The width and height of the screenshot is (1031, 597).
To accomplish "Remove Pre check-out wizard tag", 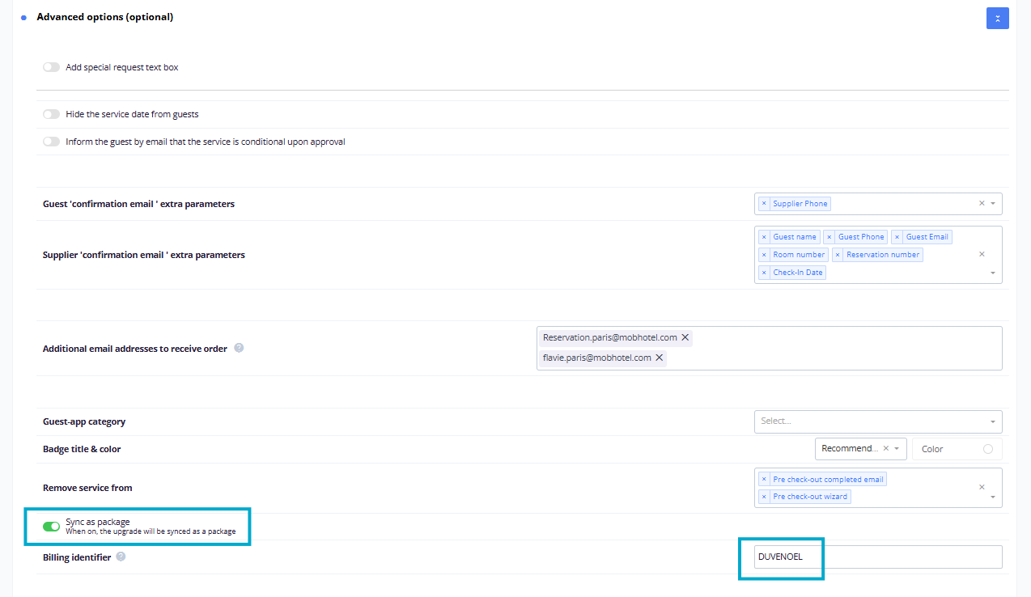I will pos(764,497).
